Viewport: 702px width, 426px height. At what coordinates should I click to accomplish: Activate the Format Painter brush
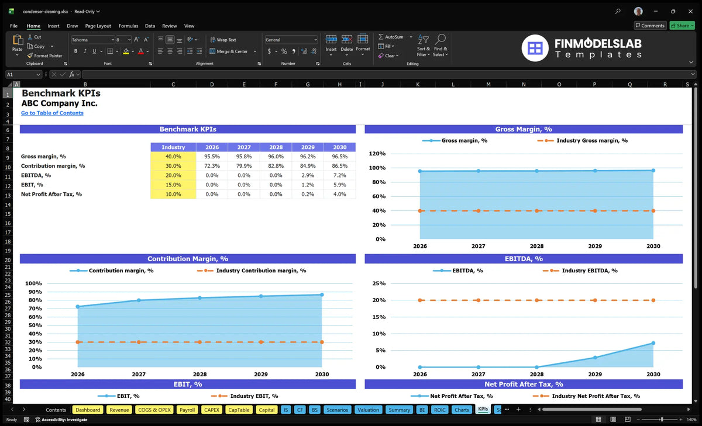coord(30,56)
